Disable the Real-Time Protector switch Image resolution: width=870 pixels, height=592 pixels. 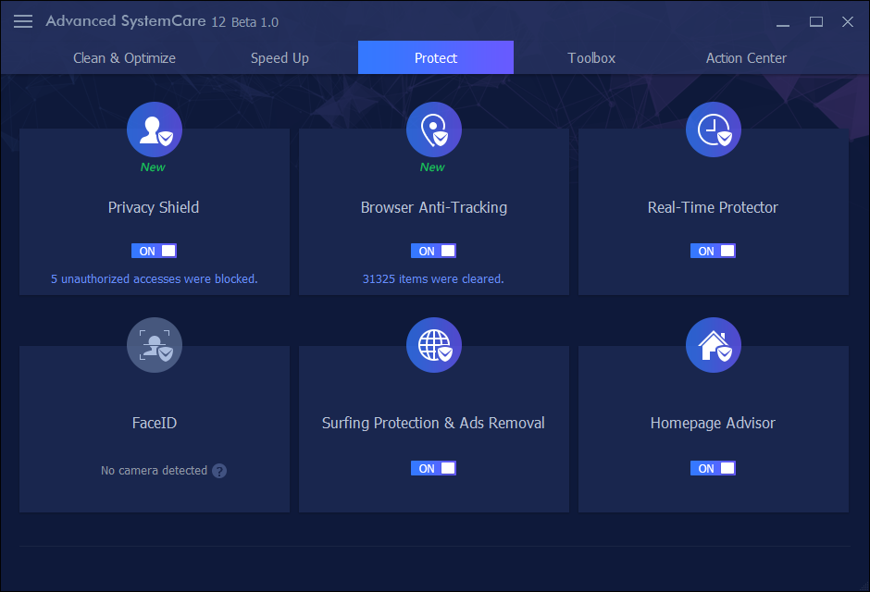(x=713, y=251)
